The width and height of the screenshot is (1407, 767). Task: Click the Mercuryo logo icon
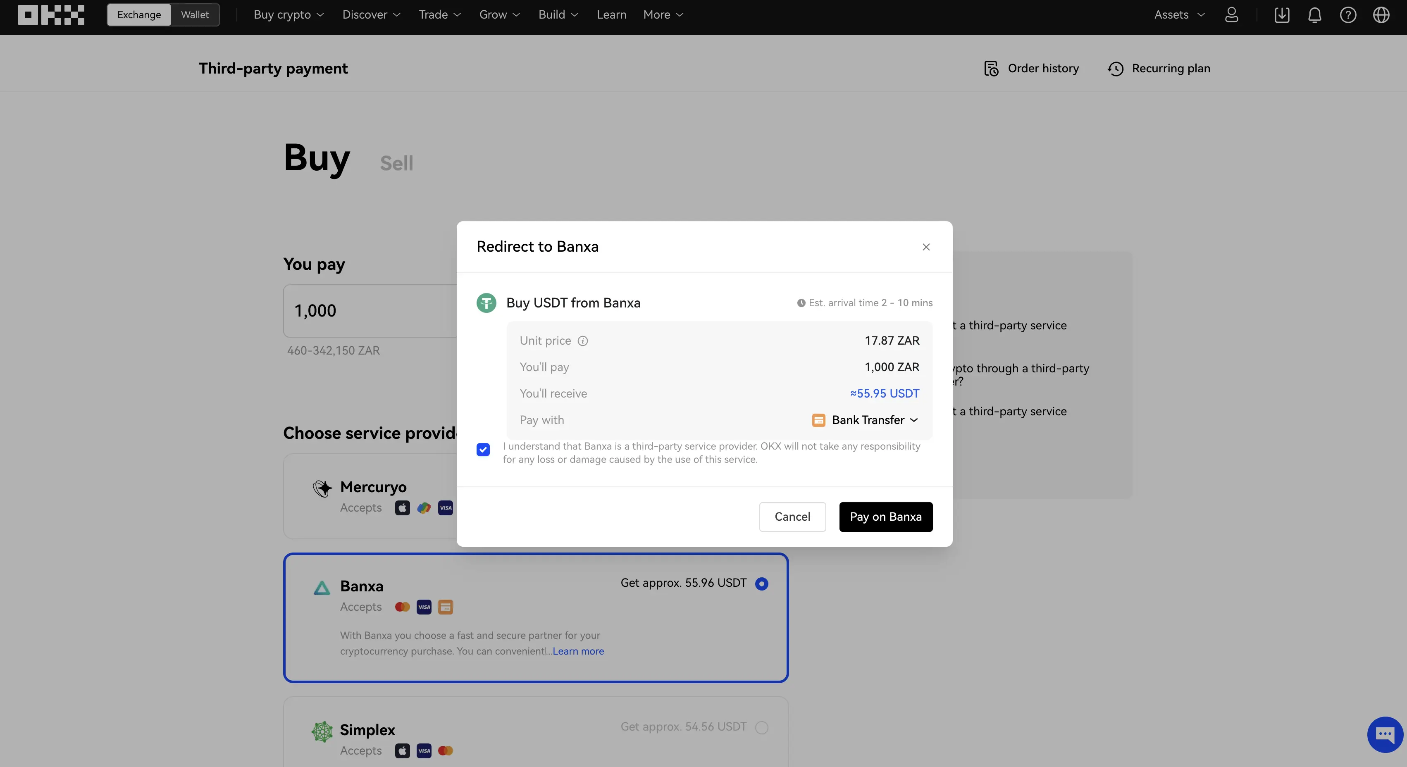click(x=322, y=488)
